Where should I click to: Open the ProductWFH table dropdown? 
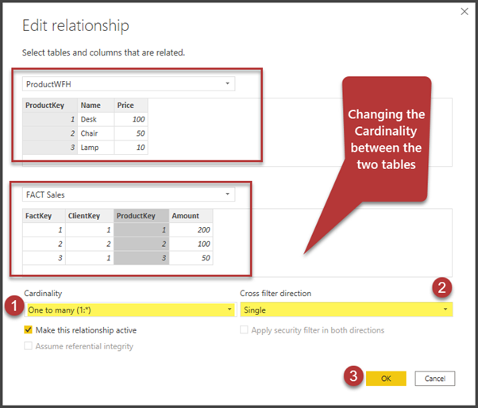point(129,84)
